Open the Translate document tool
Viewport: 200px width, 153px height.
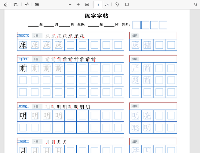[x=37, y=5]
